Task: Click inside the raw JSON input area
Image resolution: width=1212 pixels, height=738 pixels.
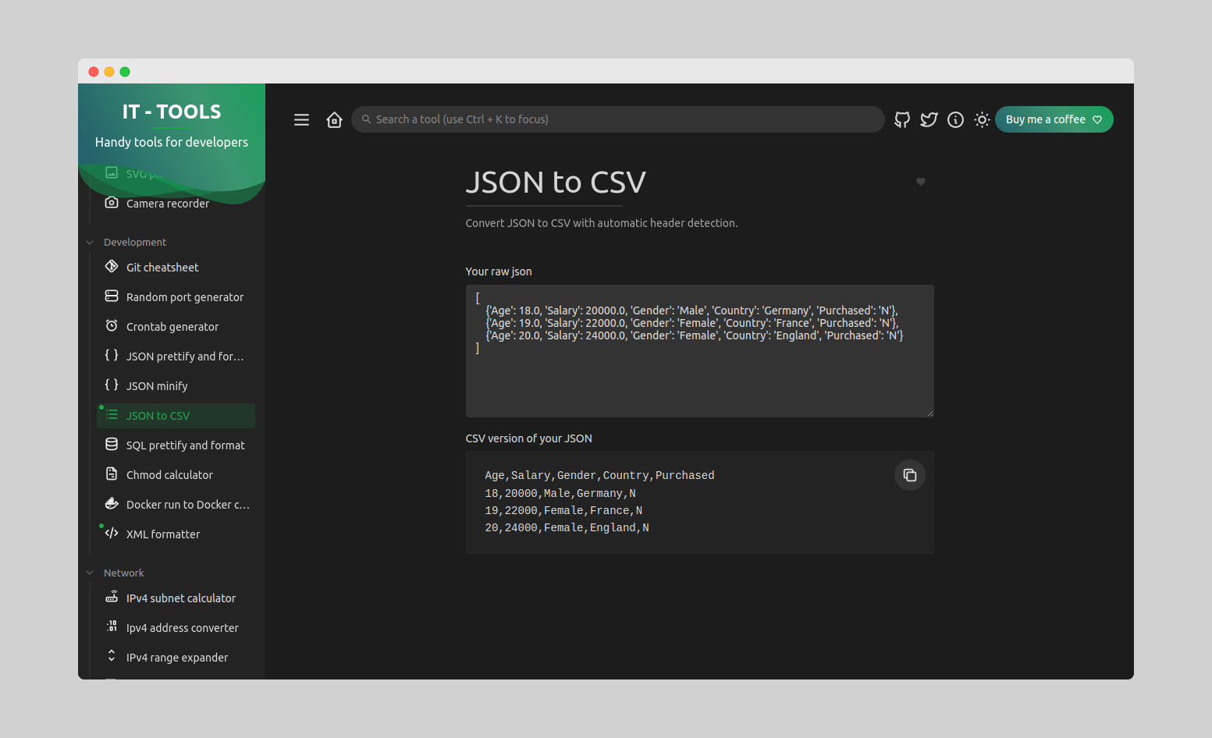Action: [698, 351]
